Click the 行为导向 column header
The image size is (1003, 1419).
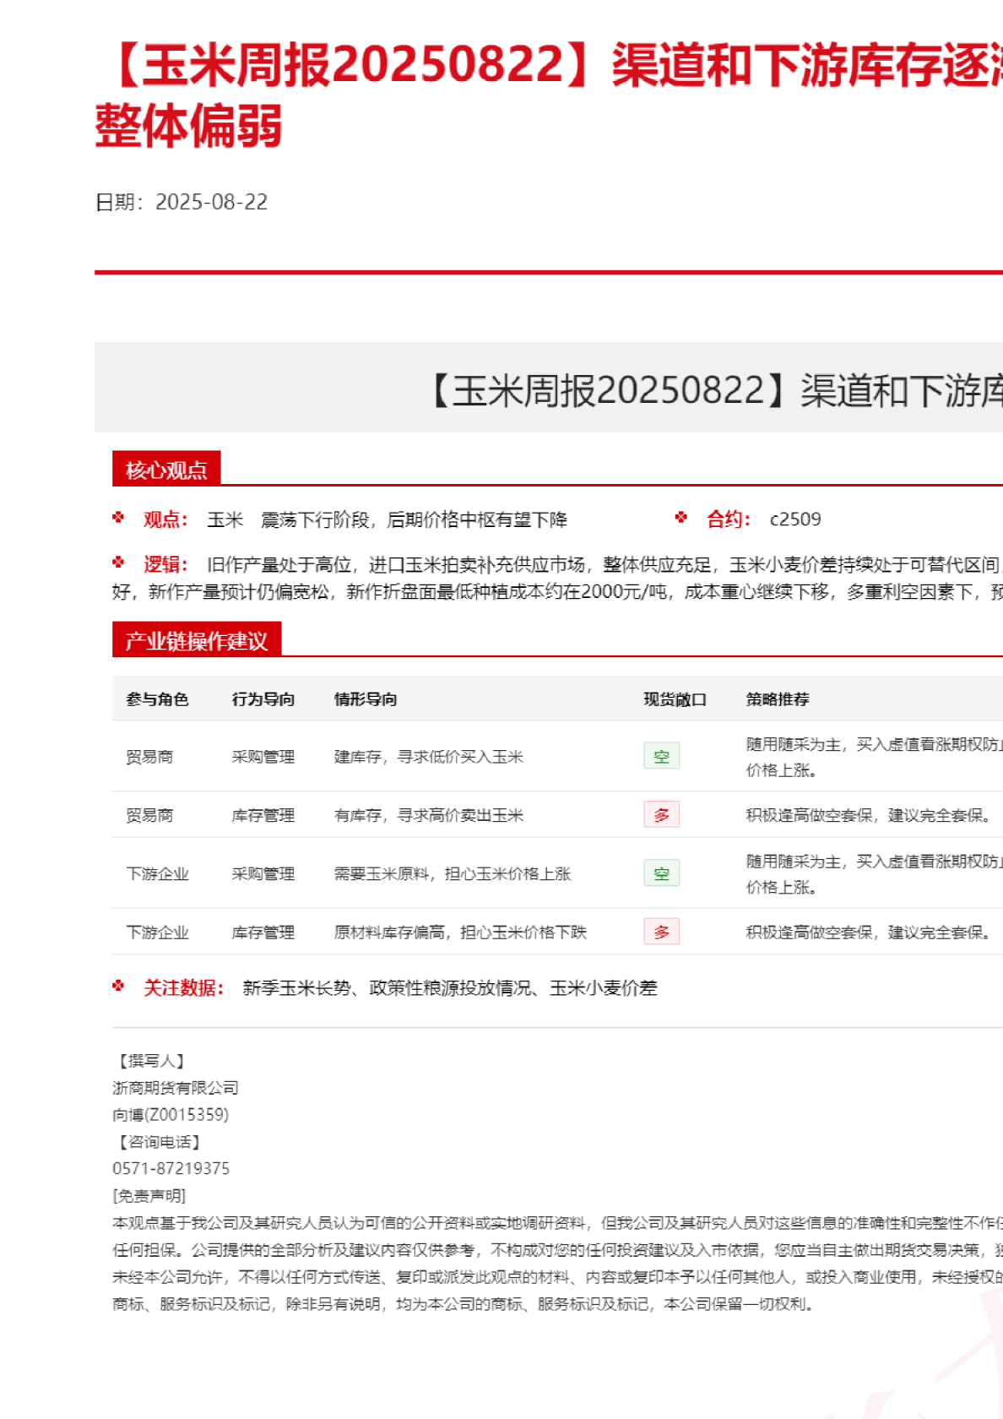pyautogui.click(x=263, y=699)
